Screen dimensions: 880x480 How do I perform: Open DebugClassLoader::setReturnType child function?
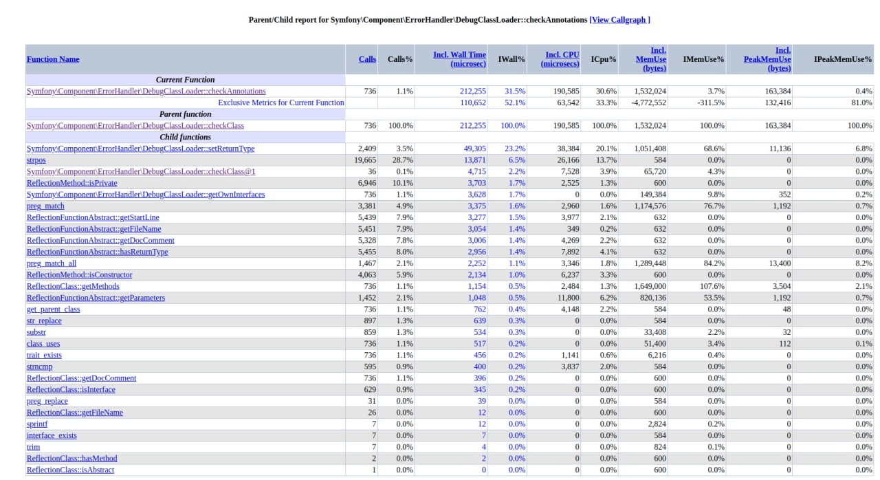pyautogui.click(x=140, y=149)
